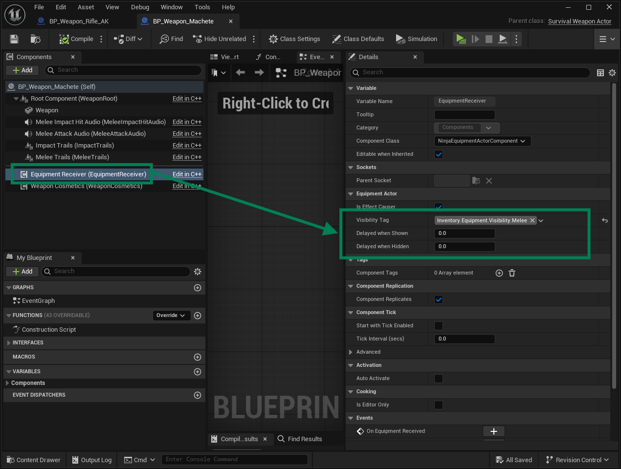
Task: Uncheck Component Replicates
Action: 438,299
